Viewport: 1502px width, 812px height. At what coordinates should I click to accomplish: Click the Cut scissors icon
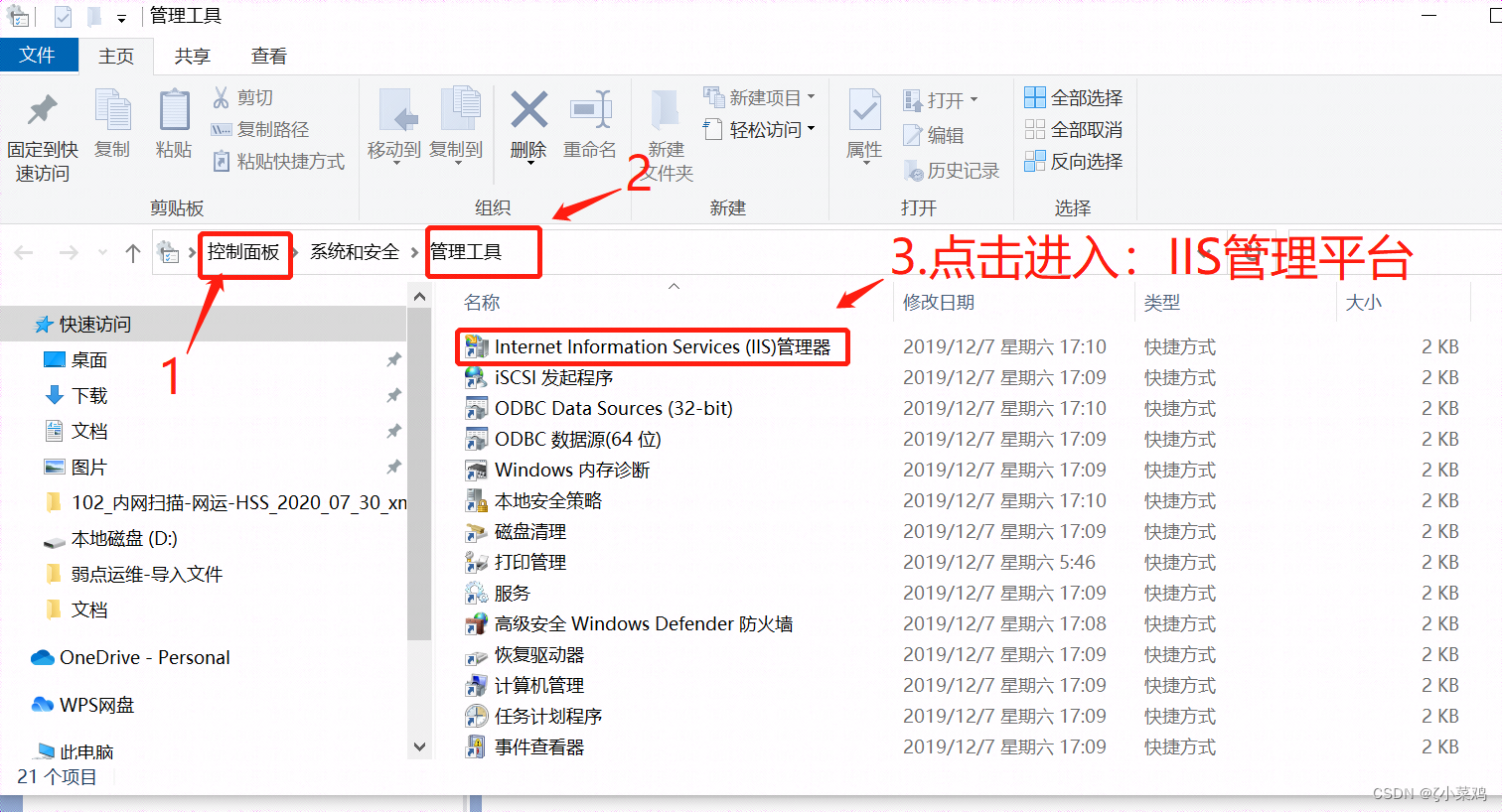[221, 97]
